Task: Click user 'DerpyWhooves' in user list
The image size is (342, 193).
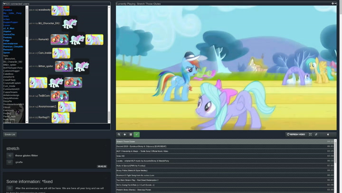Action: (11, 98)
